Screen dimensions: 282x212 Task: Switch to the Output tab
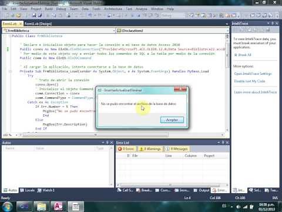202,190
